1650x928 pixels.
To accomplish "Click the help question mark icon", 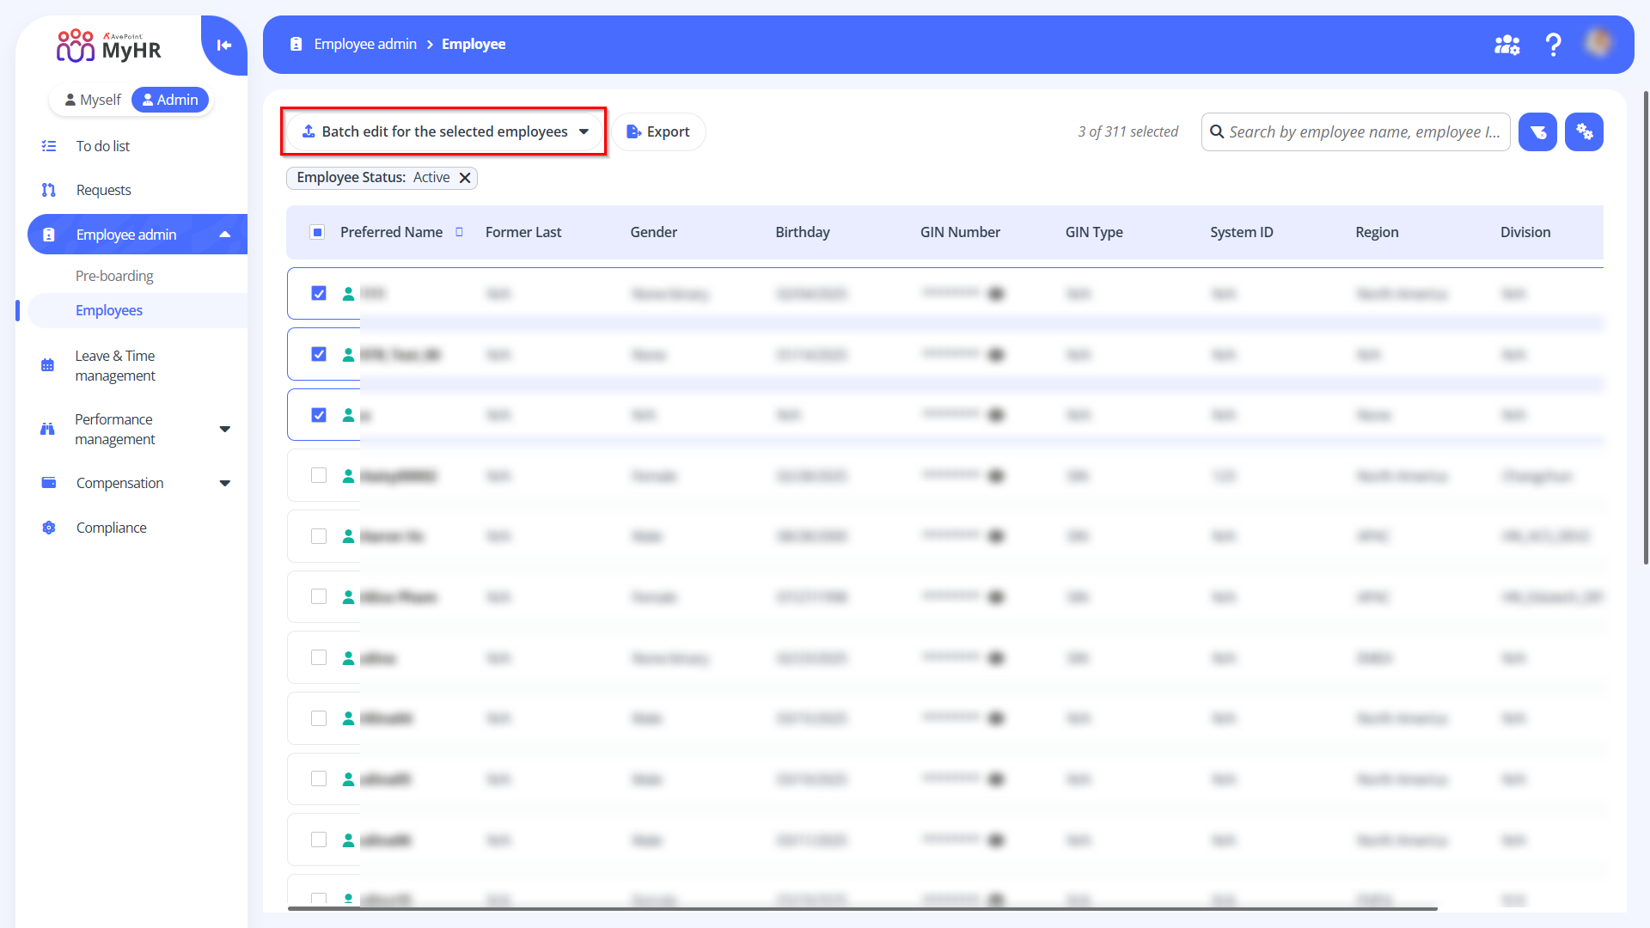I will point(1553,45).
